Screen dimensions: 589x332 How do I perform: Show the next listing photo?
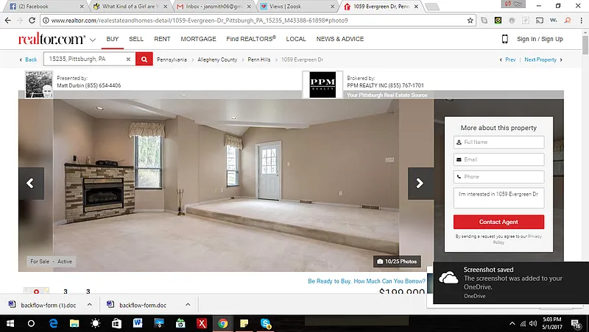point(420,184)
